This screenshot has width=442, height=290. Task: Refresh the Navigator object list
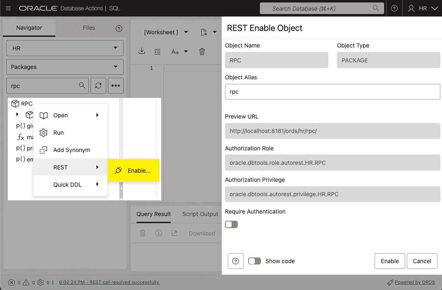98,86
